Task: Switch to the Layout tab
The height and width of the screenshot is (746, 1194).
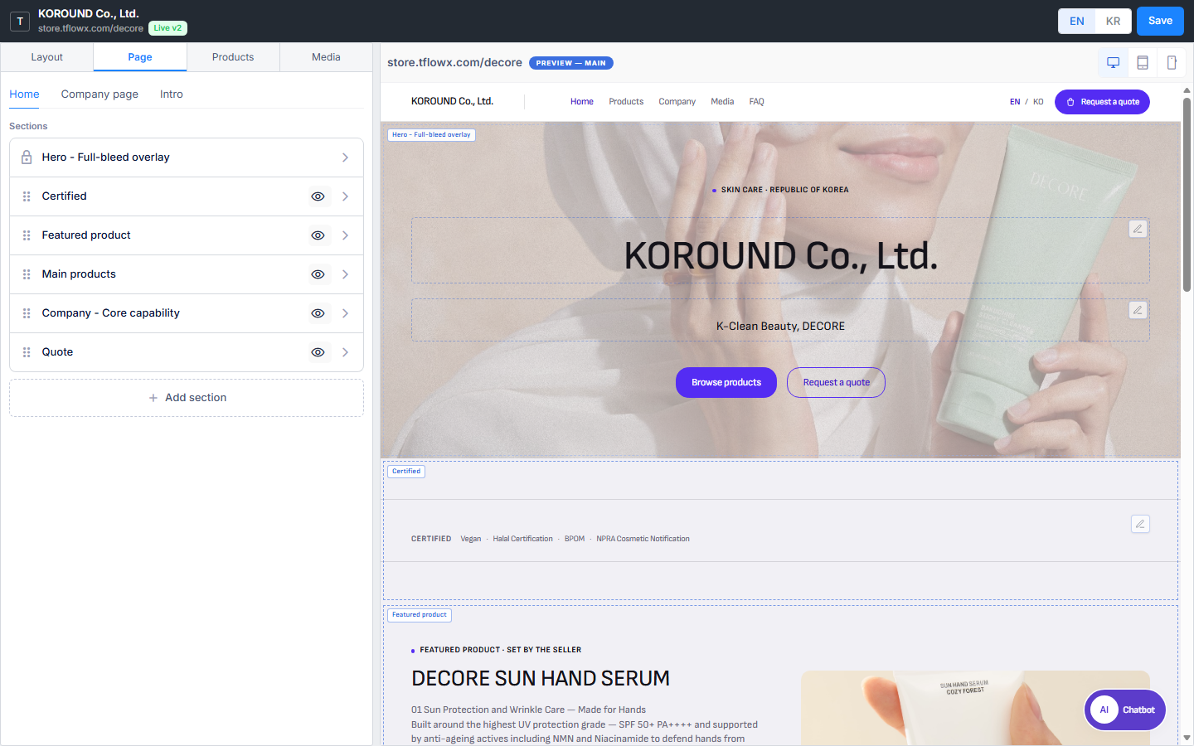Action: (x=47, y=57)
